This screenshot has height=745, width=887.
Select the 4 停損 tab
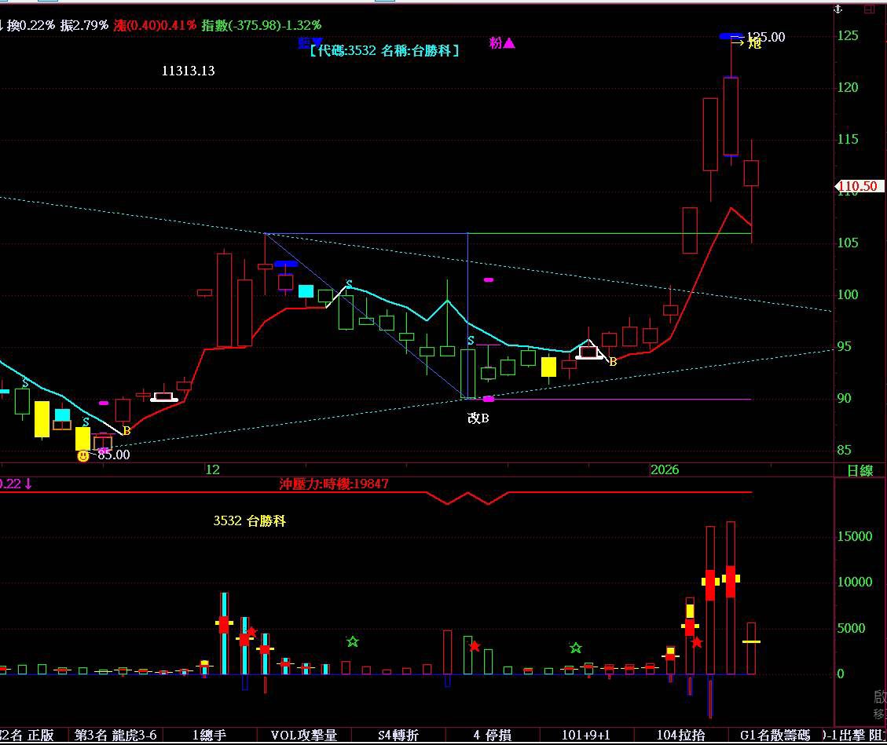click(x=492, y=735)
